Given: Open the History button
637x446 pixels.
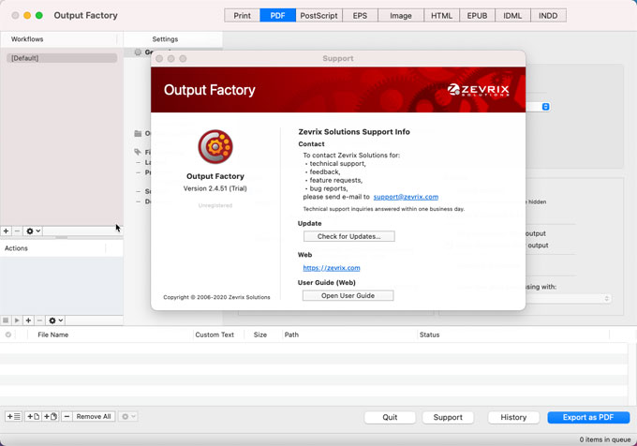Looking at the screenshot, I should click(513, 417).
